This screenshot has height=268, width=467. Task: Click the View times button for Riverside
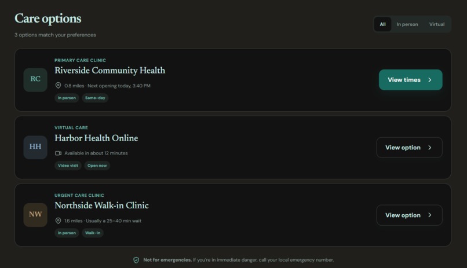(x=410, y=80)
